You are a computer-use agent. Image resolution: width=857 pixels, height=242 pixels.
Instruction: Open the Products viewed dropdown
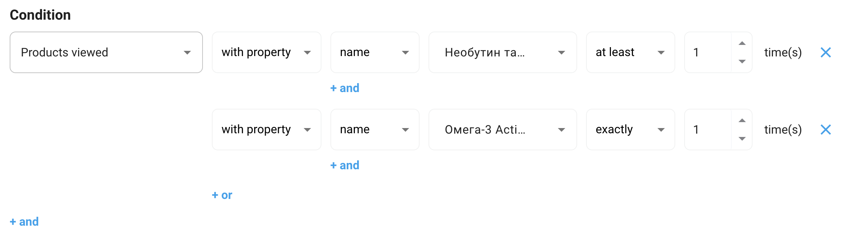click(x=106, y=52)
